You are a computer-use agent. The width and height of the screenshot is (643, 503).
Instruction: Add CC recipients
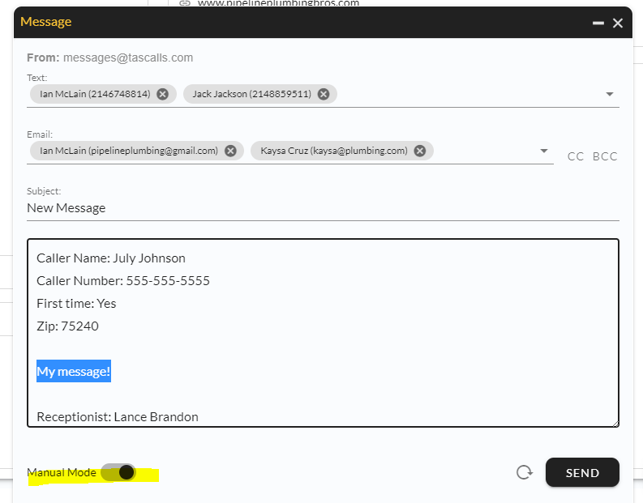click(576, 156)
